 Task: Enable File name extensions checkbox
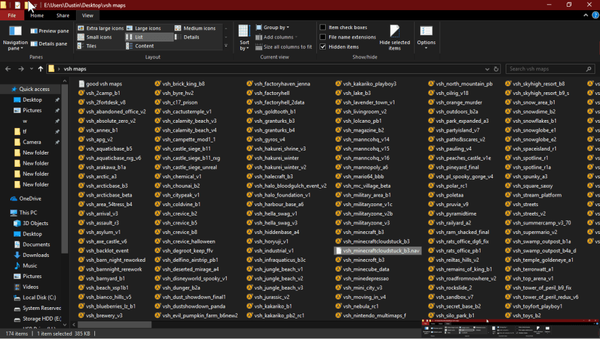(x=323, y=37)
